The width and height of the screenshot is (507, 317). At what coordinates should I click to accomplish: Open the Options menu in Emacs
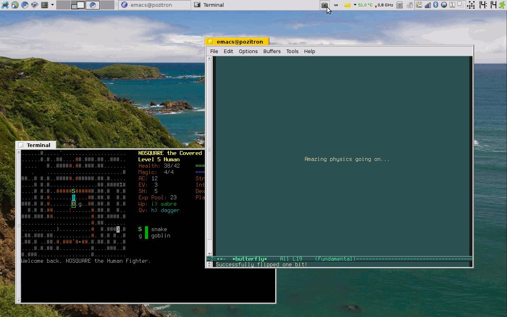(x=248, y=52)
